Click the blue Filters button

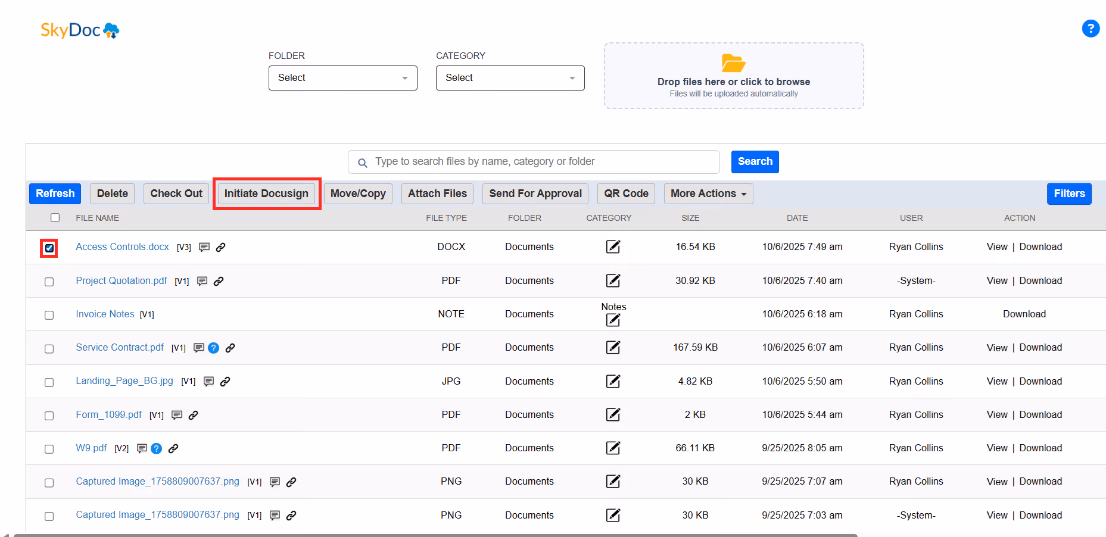[1069, 193]
